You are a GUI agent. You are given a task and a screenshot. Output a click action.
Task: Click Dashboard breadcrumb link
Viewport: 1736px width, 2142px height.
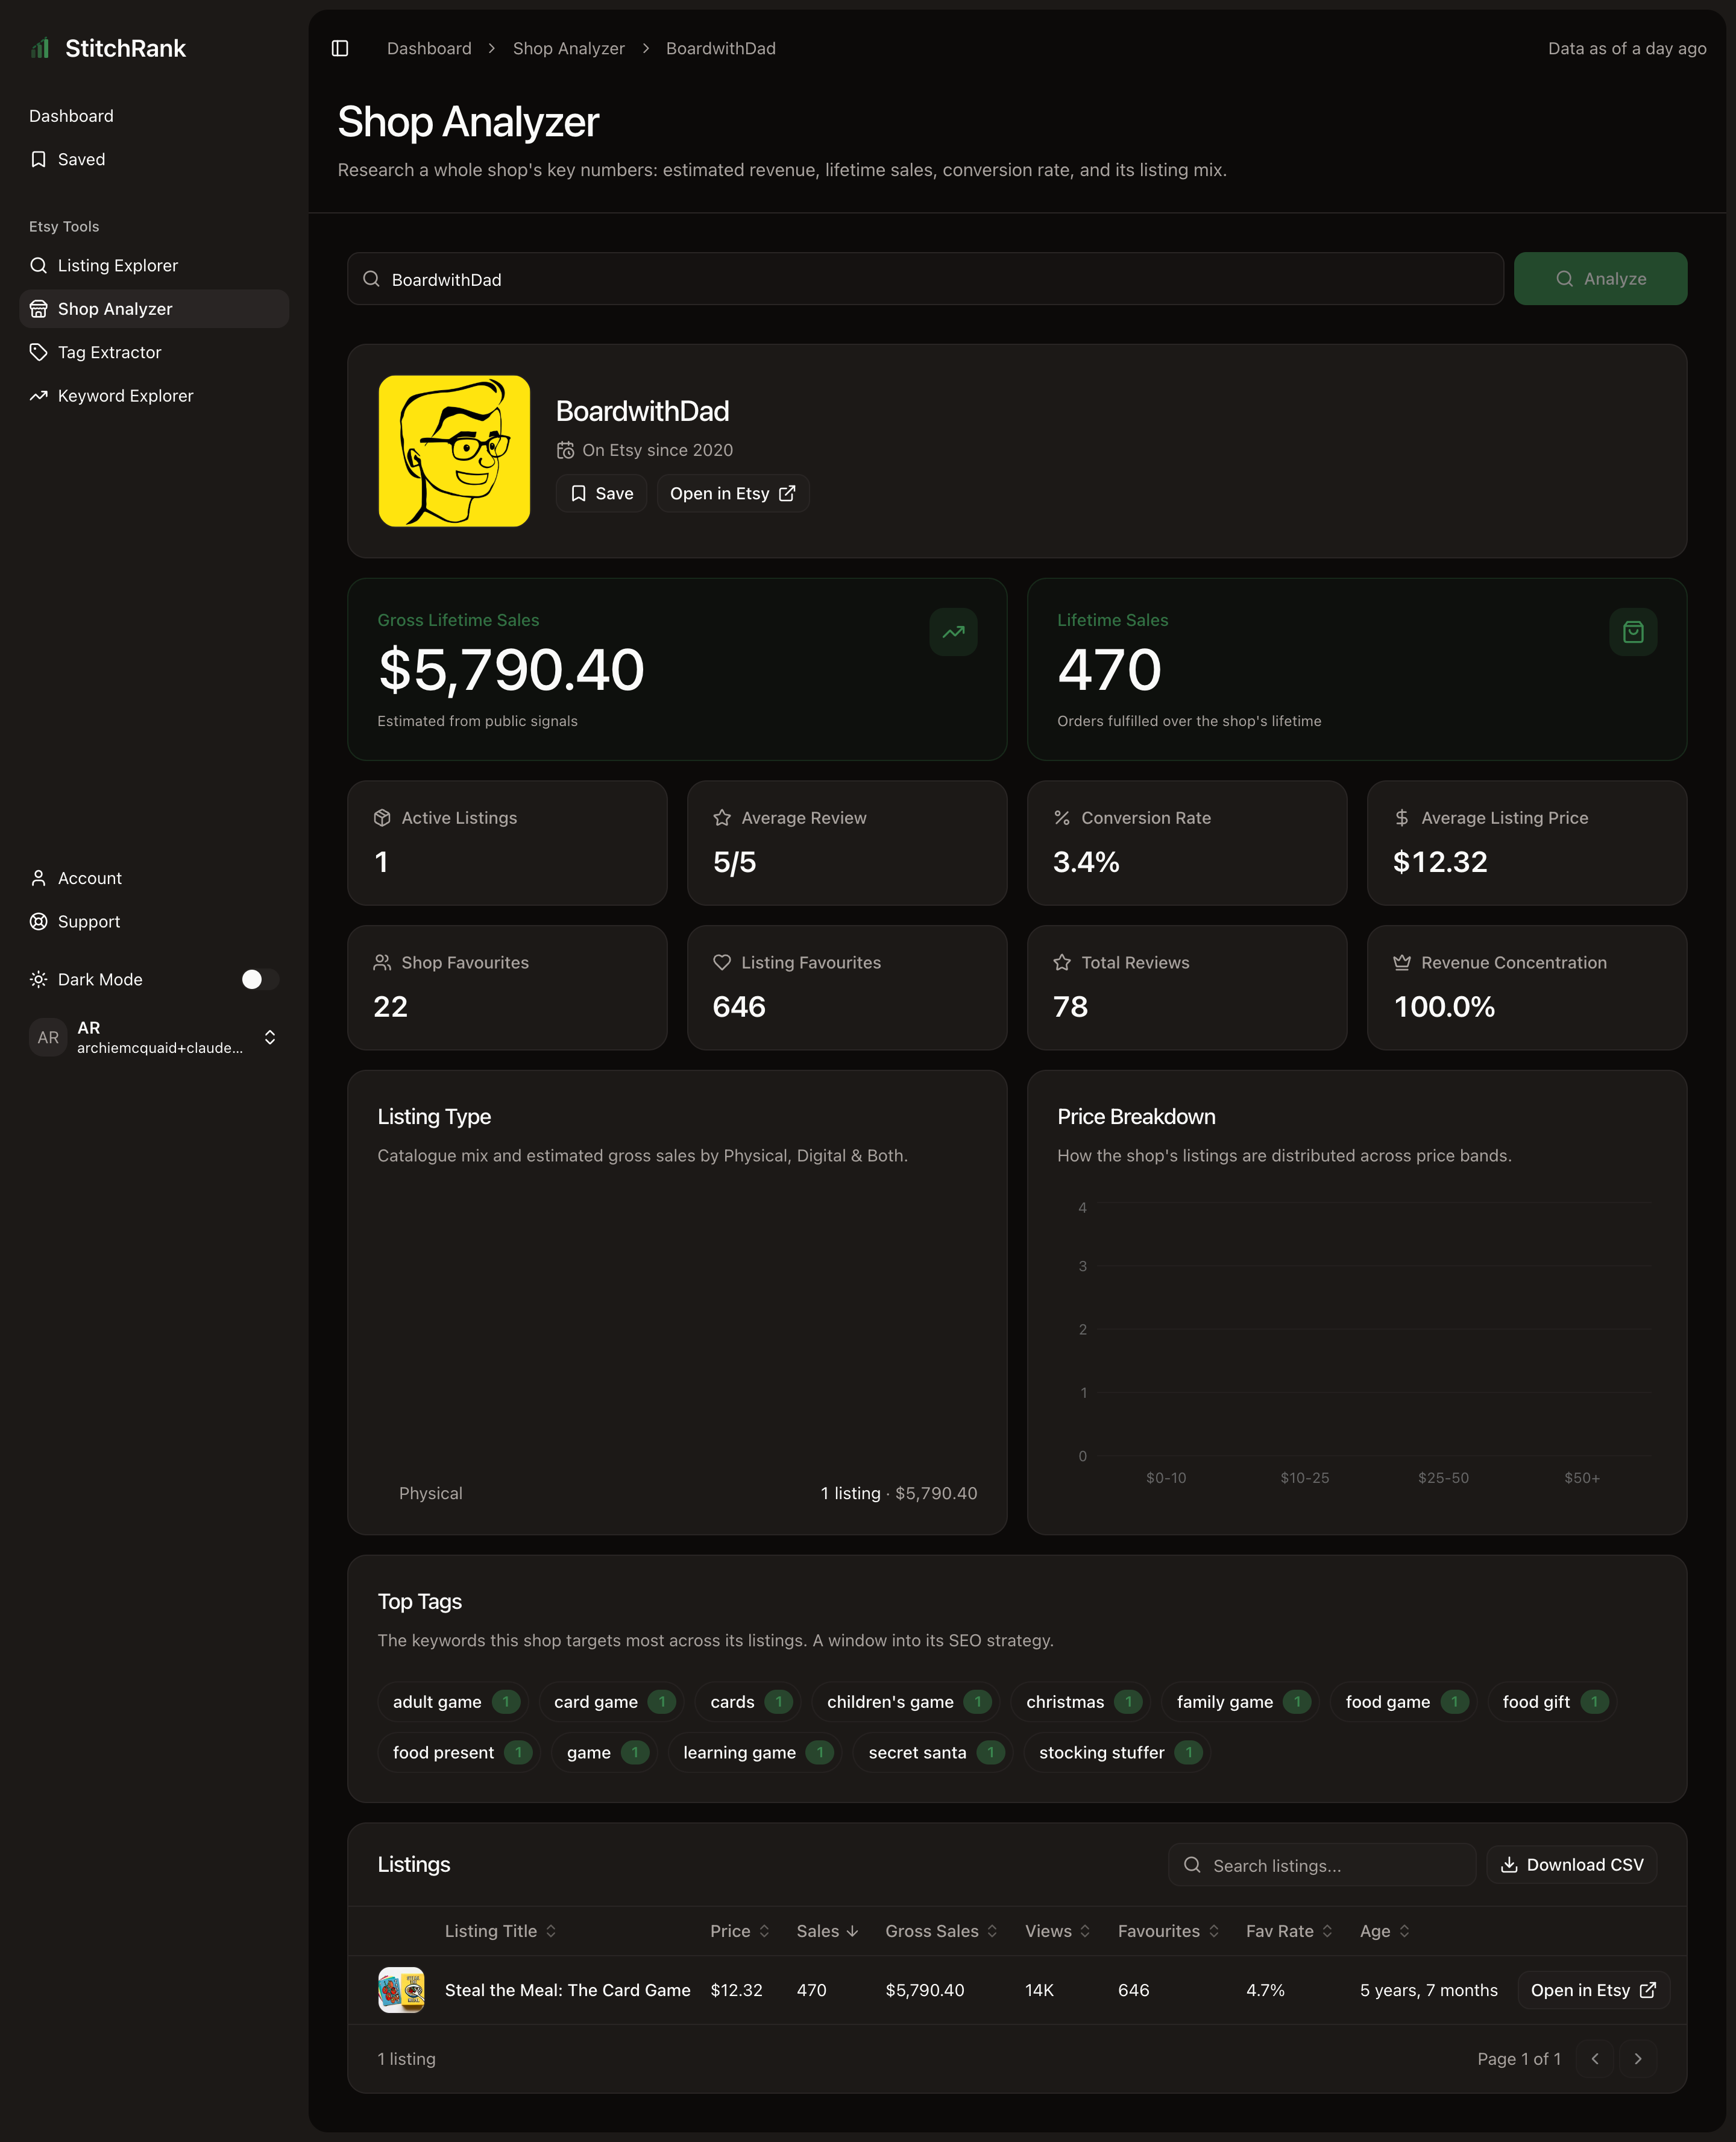pos(429,48)
